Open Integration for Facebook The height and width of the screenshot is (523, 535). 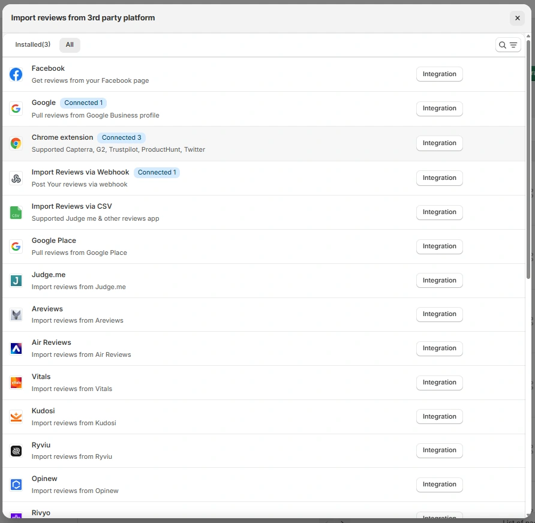(439, 74)
